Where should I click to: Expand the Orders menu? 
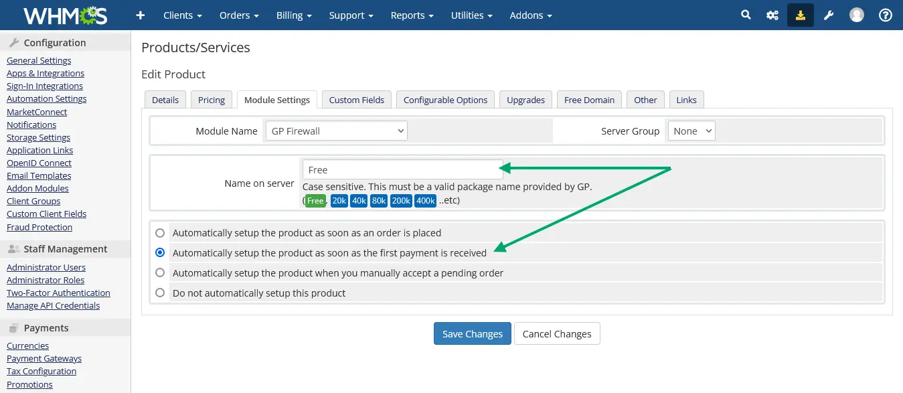tap(239, 15)
